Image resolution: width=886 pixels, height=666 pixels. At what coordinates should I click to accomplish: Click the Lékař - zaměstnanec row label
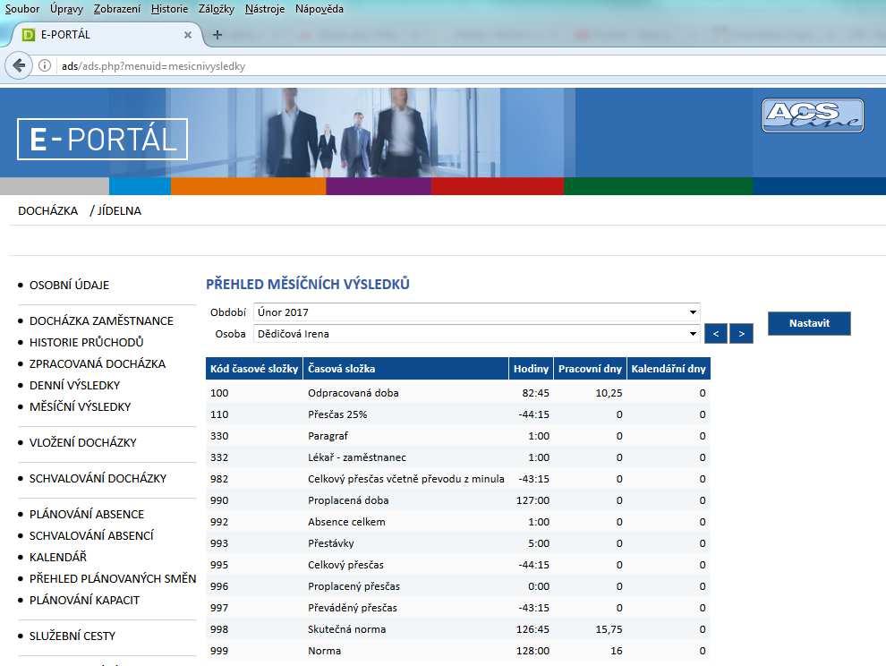point(356,457)
